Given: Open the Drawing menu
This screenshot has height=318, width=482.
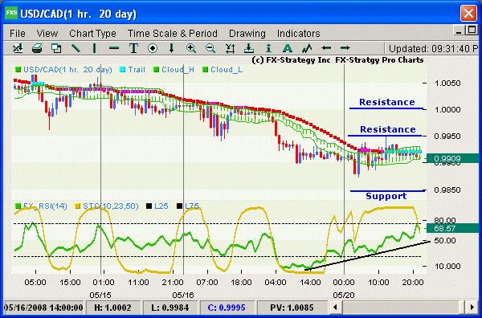Looking at the screenshot, I should tap(247, 33).
